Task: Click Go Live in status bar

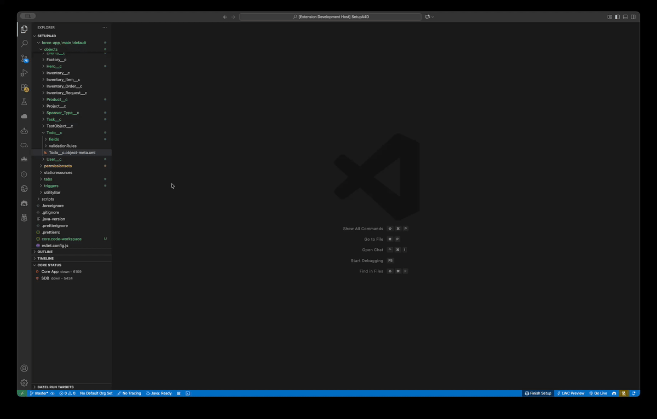Action: (x=598, y=393)
